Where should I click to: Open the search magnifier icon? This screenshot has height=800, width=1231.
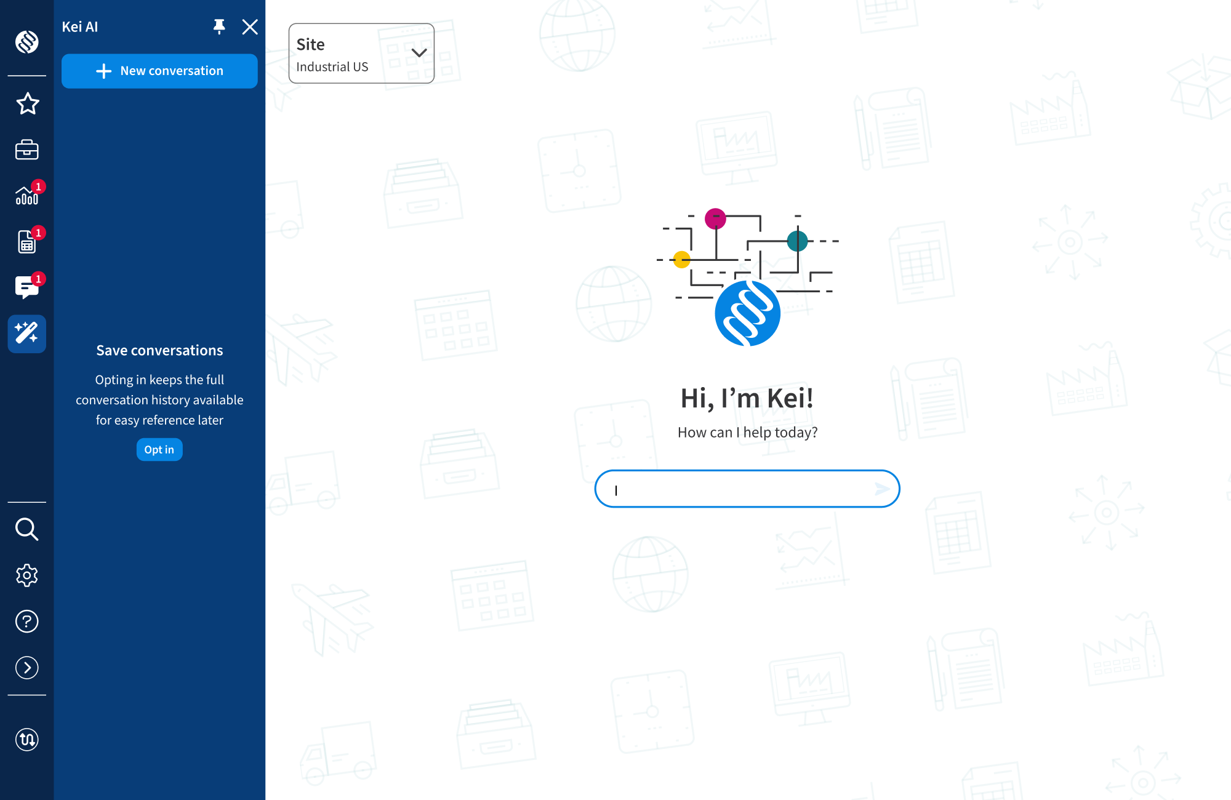(27, 529)
